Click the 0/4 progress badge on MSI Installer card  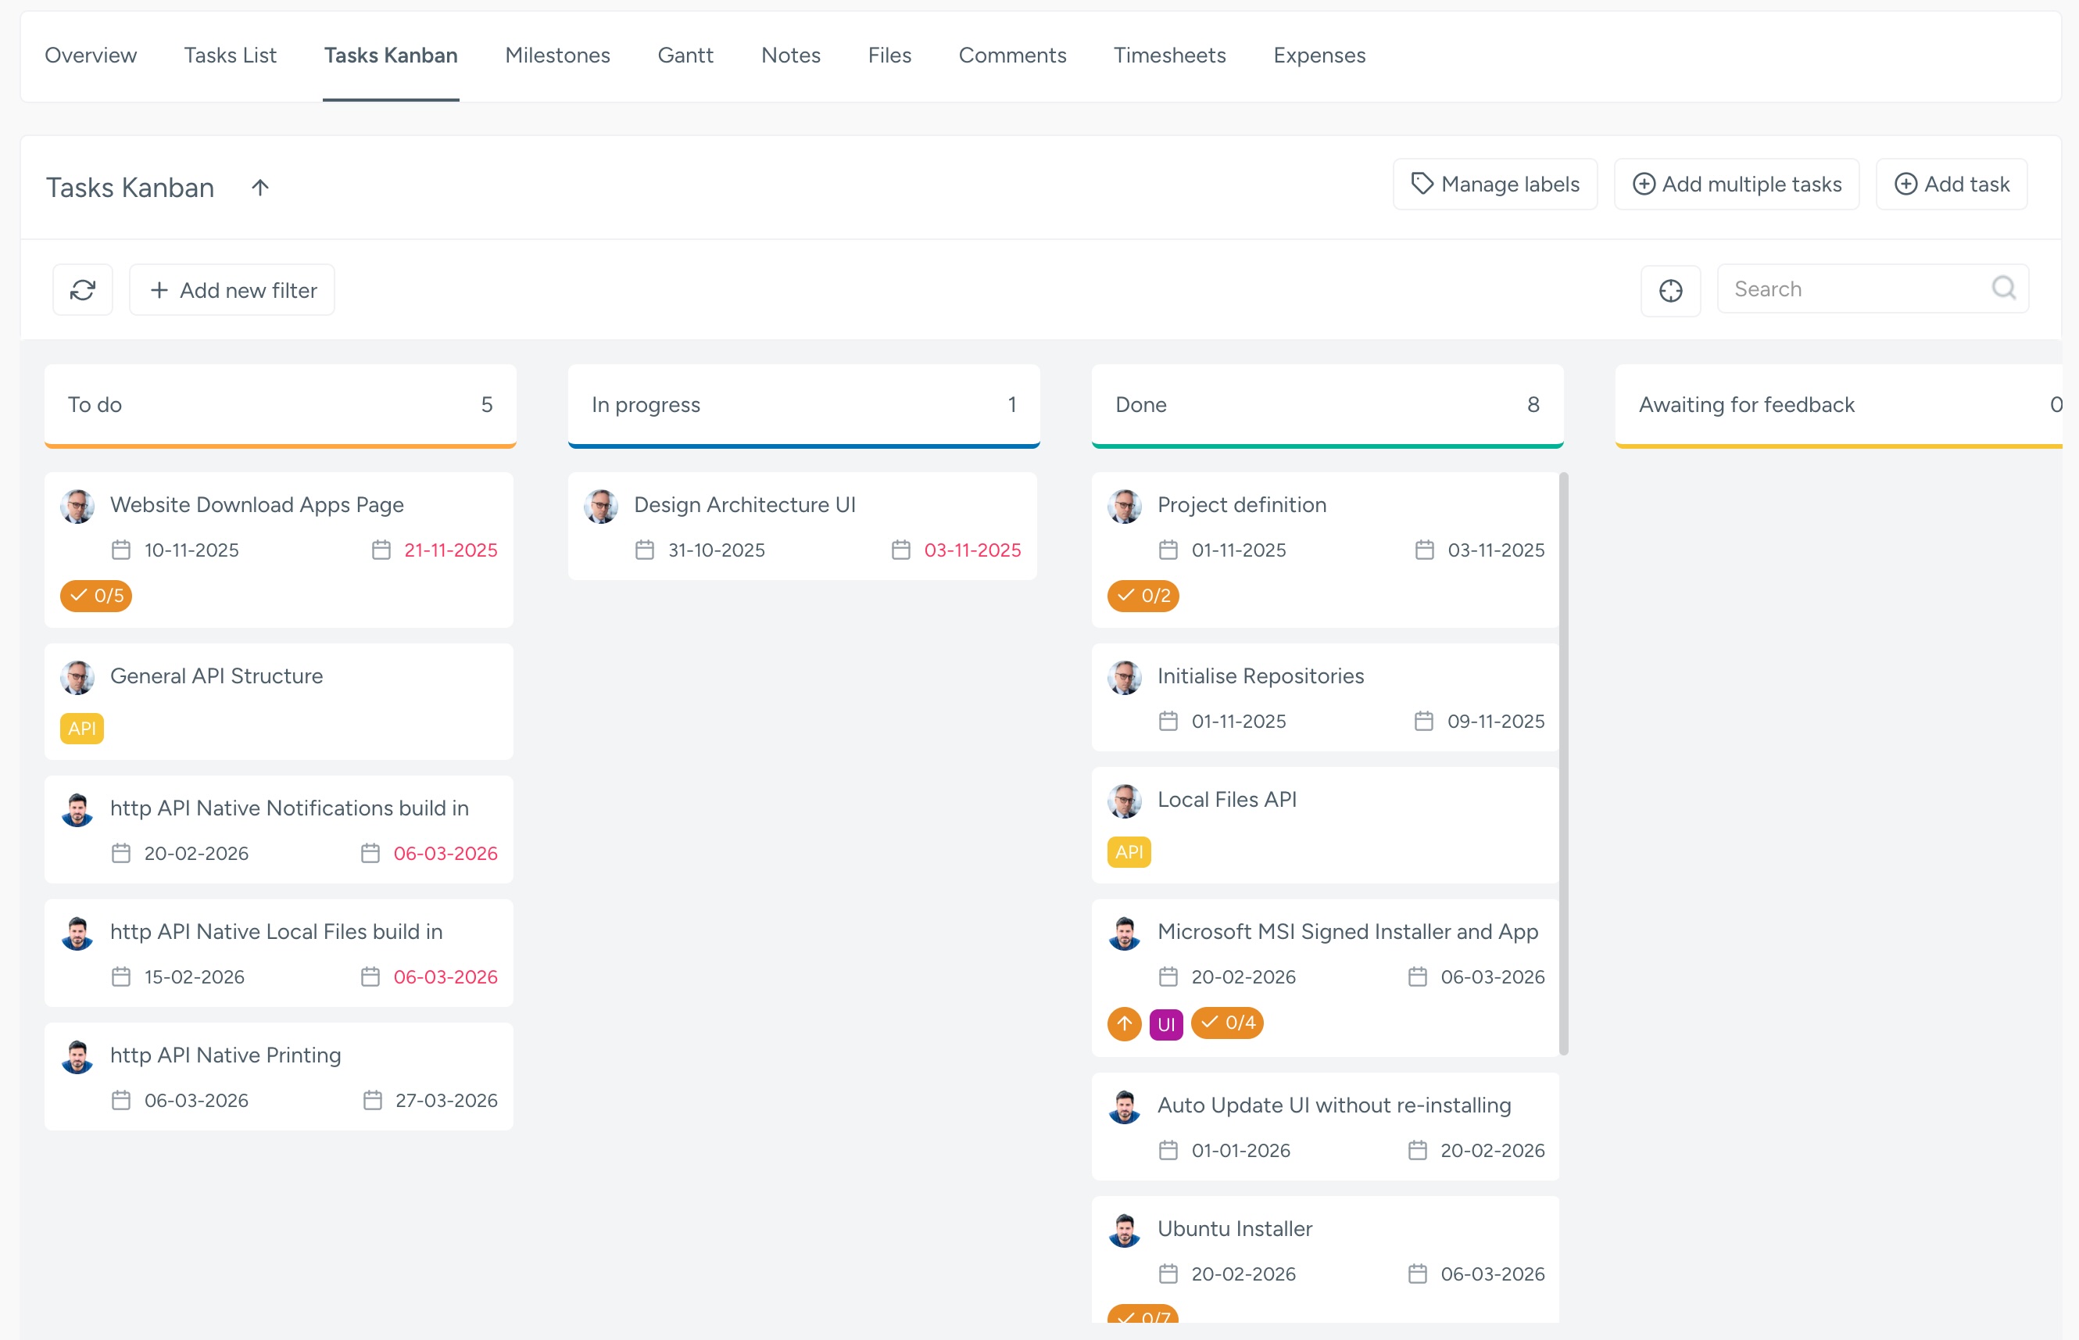[x=1227, y=1024]
